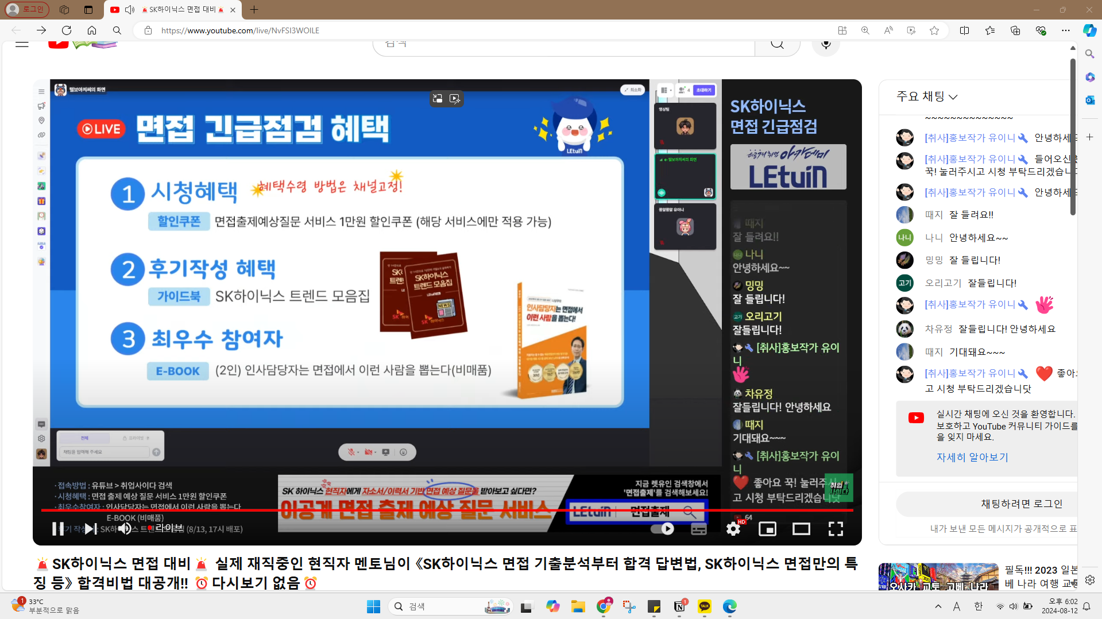The width and height of the screenshot is (1102, 619).
Task: Click the YouTube search magnifier button
Action: click(x=777, y=44)
